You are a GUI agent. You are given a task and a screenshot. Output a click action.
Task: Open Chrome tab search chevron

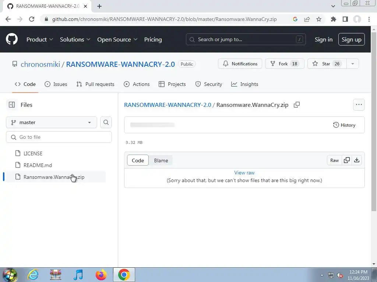tap(333, 6)
